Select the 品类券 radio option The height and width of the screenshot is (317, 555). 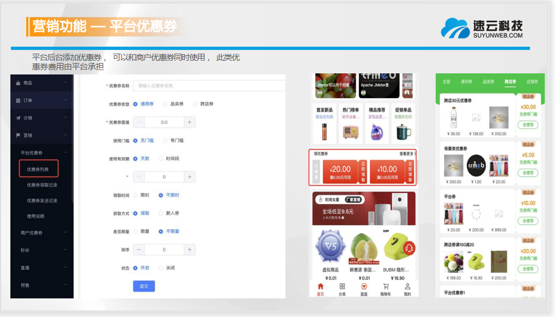tap(166, 103)
